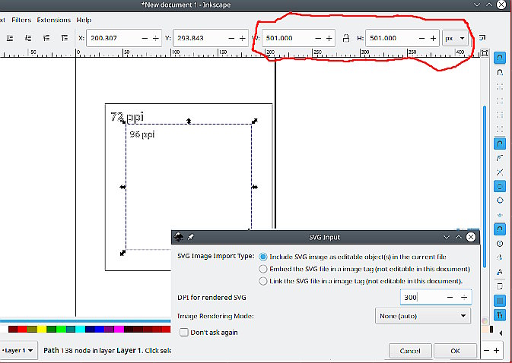Toggle snap to guides icon

(500, 314)
